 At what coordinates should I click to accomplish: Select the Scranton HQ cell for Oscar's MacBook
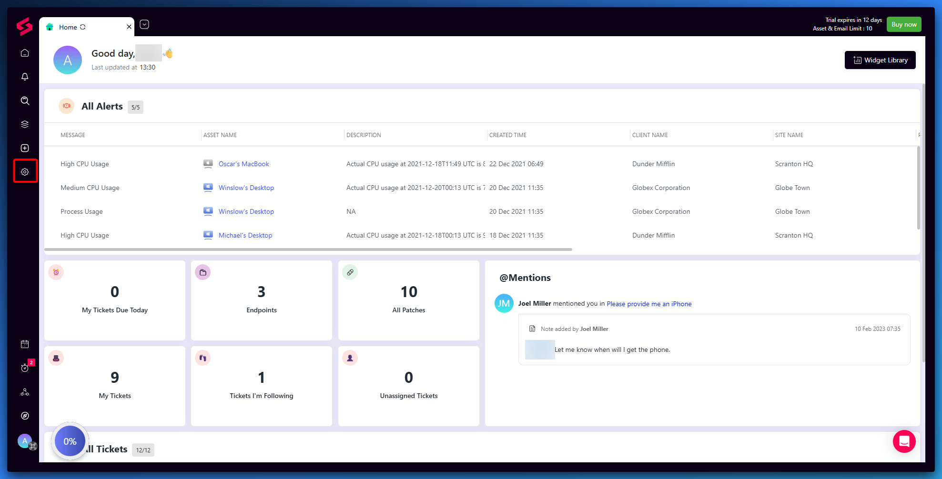pos(794,164)
